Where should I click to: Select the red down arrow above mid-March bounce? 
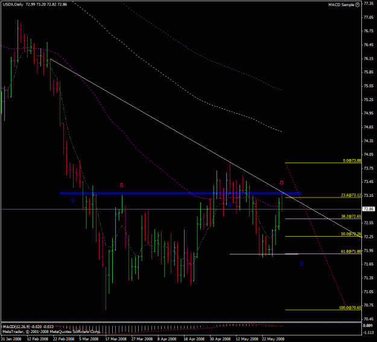coord(122,185)
